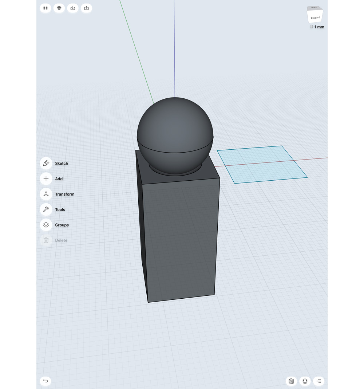Change the 1 mm grid size setting
Screen dimensions: 364x389
[x=317, y=27]
